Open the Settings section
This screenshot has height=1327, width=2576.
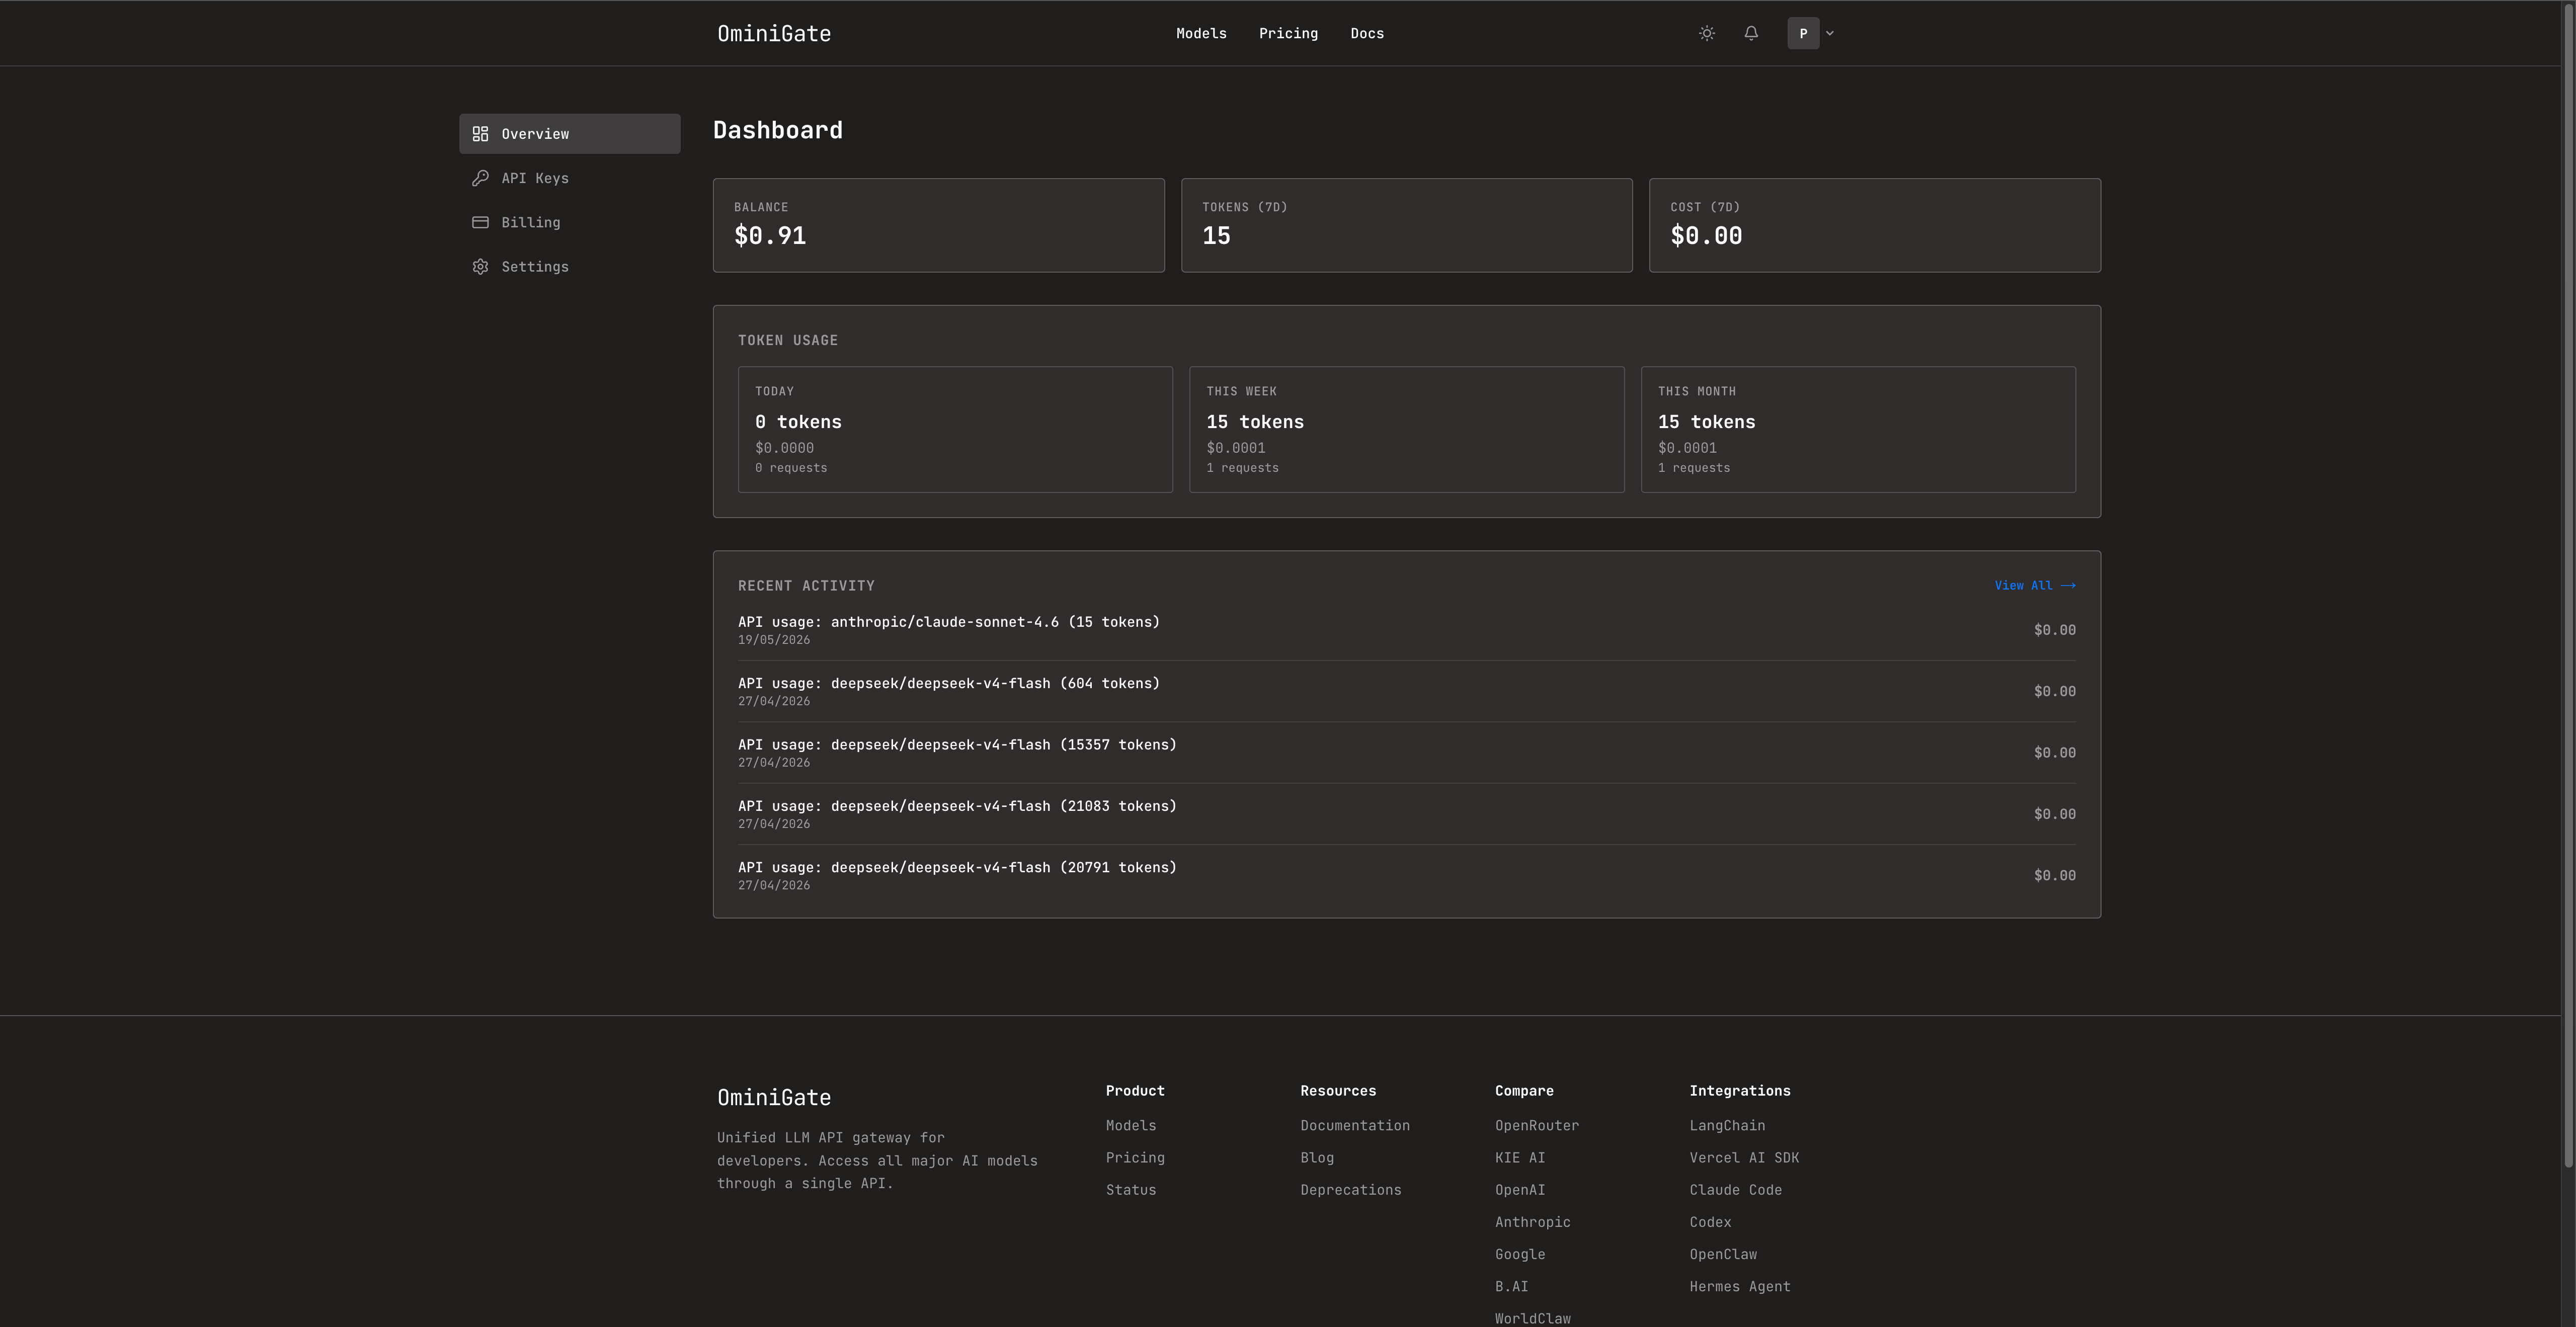(x=570, y=267)
